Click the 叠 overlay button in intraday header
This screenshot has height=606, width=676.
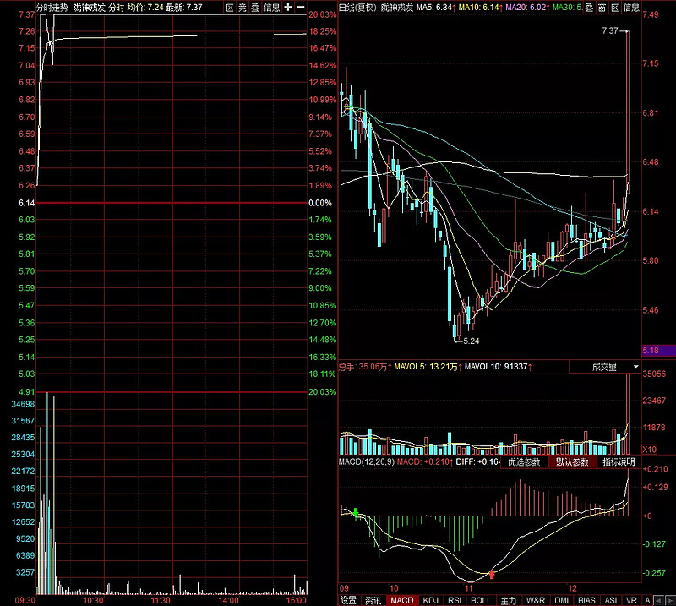click(x=255, y=8)
